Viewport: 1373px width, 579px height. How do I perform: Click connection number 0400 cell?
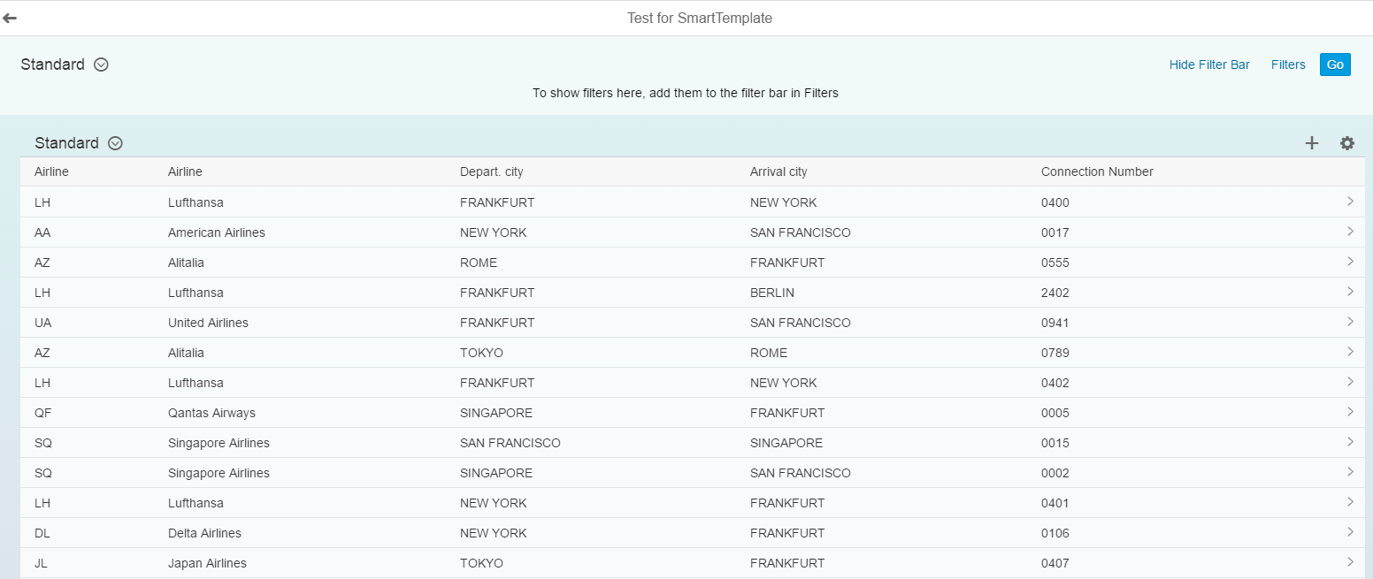coord(1055,202)
